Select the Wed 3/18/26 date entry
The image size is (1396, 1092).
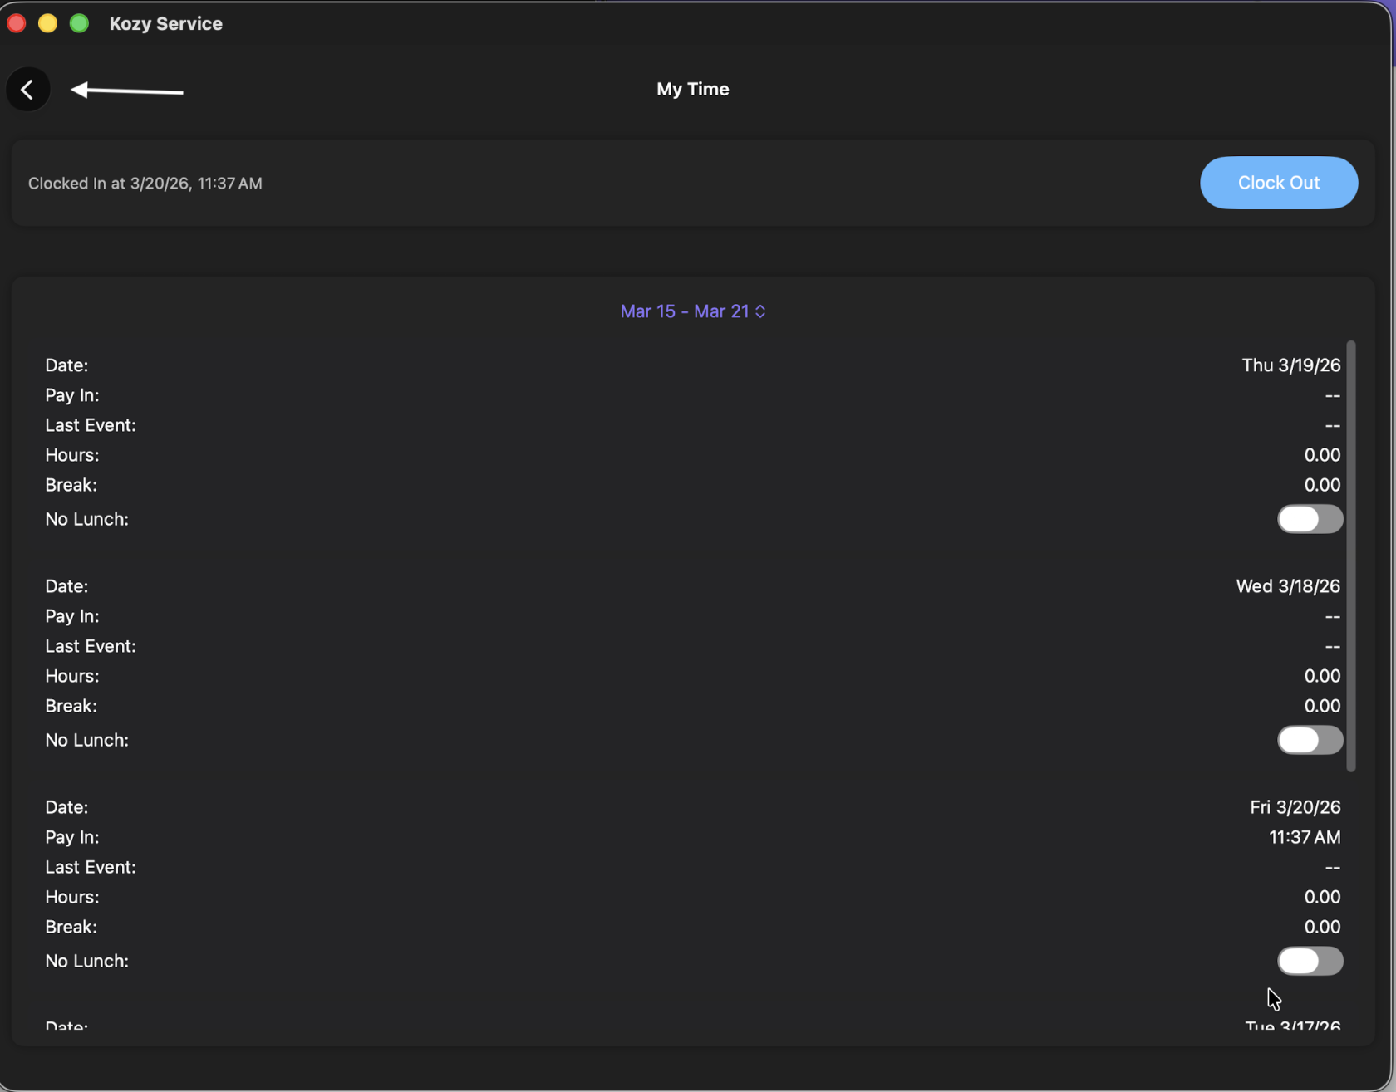tap(1287, 586)
